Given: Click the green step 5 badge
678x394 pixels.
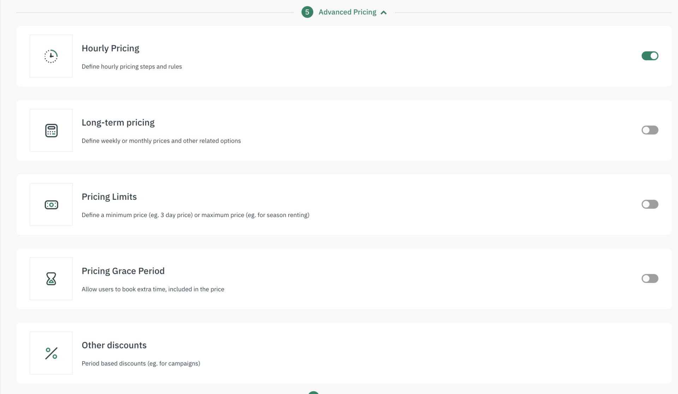Looking at the screenshot, I should pyautogui.click(x=307, y=12).
